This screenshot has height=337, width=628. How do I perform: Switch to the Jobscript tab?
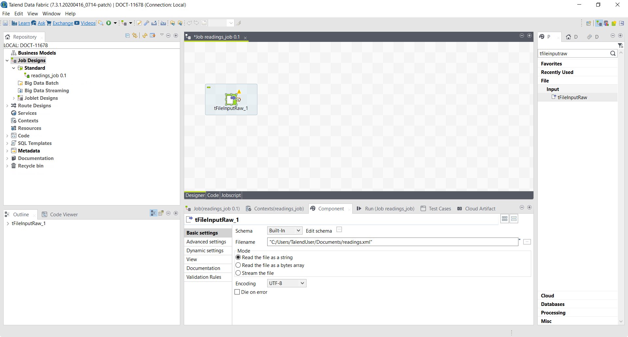[231, 195]
